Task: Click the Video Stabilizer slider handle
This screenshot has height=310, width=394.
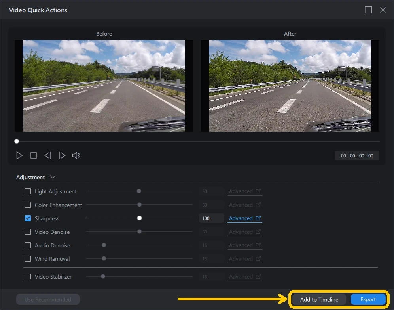Action: coord(103,277)
